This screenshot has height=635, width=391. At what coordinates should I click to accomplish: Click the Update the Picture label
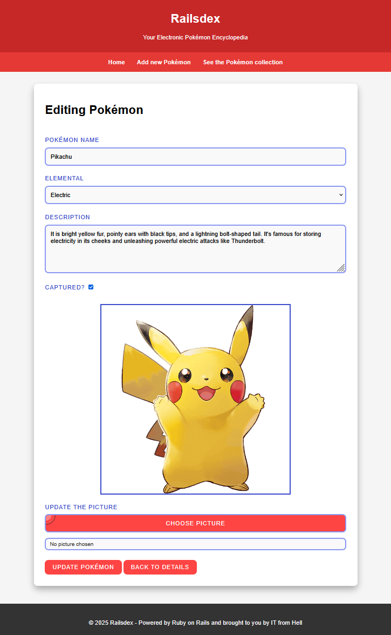(81, 507)
